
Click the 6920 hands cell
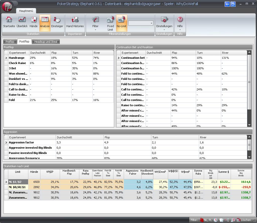[x=34, y=182]
